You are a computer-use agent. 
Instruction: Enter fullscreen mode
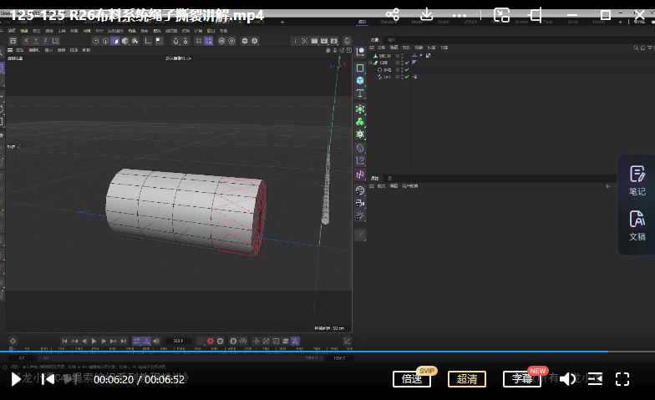pos(622,379)
